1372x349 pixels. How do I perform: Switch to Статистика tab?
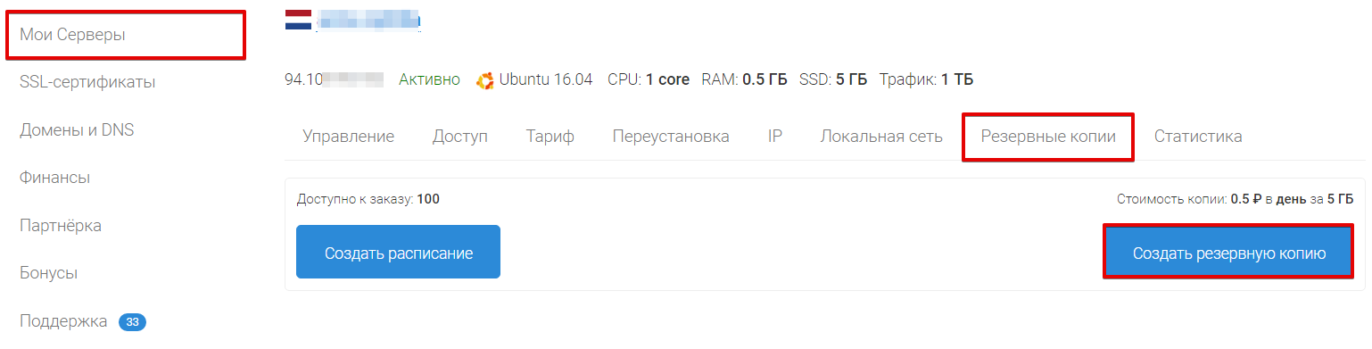1198,137
